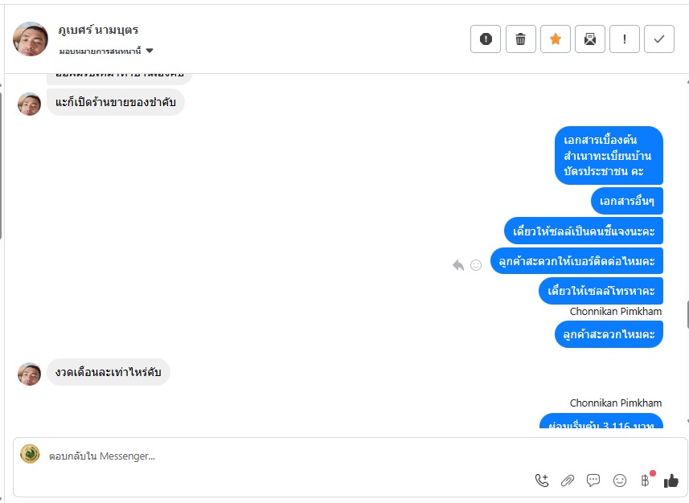Viewport: 689px width, 503px height.
Task: Open saved replies speech bubble icon
Action: tap(593, 481)
